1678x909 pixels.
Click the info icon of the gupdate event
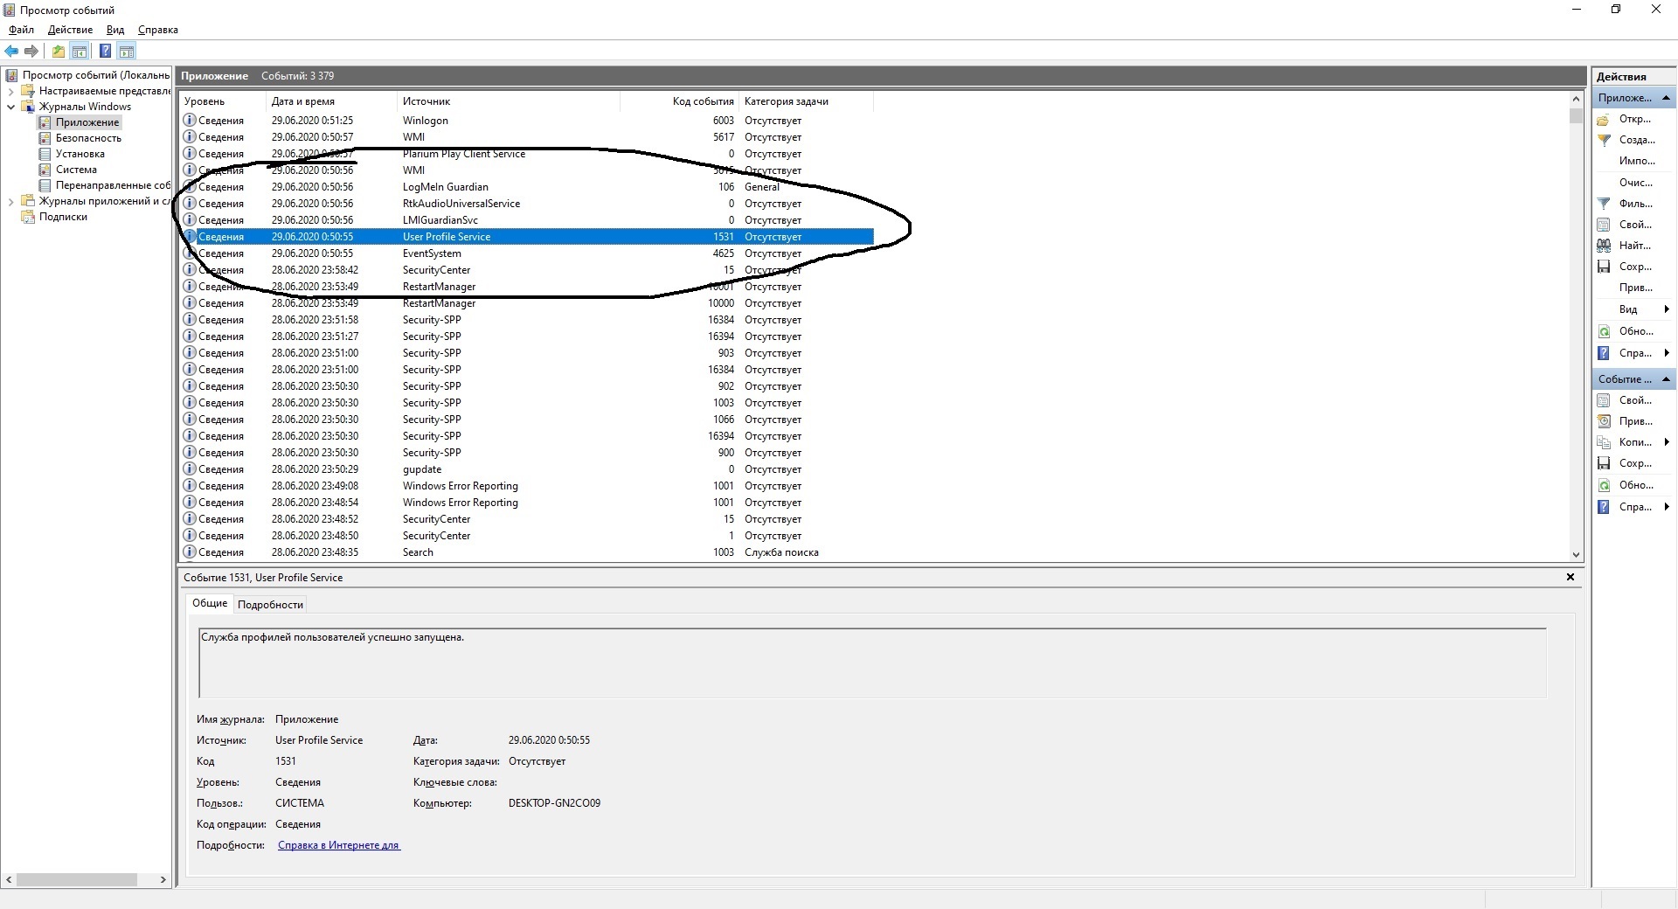click(190, 469)
